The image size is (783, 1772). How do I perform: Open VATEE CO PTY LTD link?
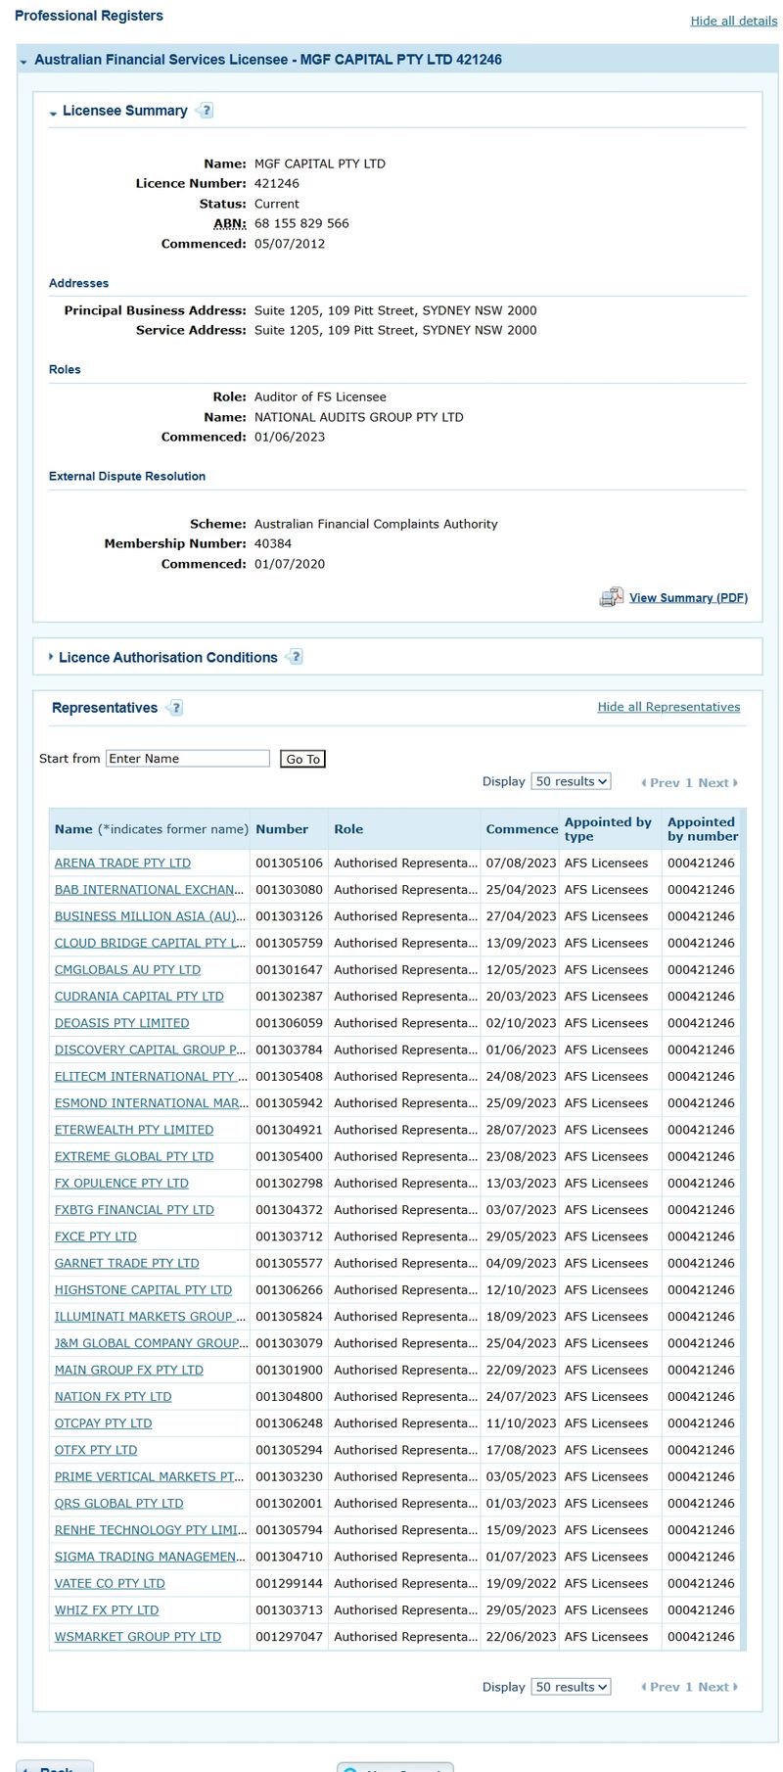click(x=110, y=1583)
